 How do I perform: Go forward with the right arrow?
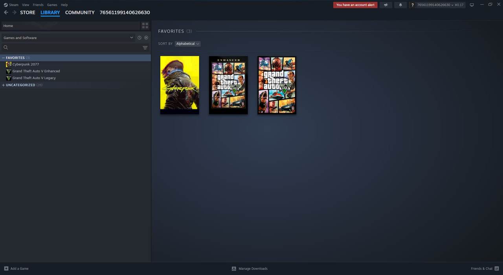click(15, 13)
